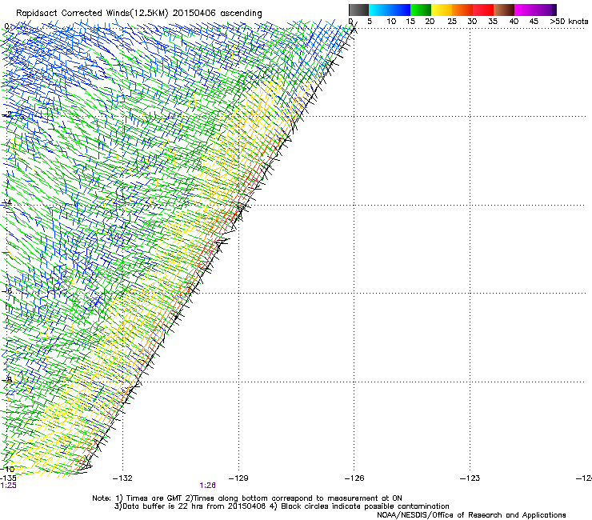The image size is (592, 520).
Task: Click the purple time label '1:25'
Action: pyautogui.click(x=8, y=486)
